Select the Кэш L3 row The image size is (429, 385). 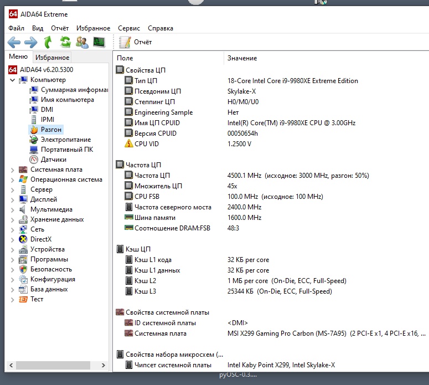point(271,291)
